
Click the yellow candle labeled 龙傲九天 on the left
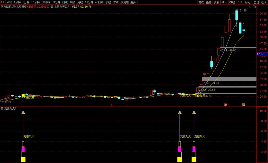(x=23, y=95)
